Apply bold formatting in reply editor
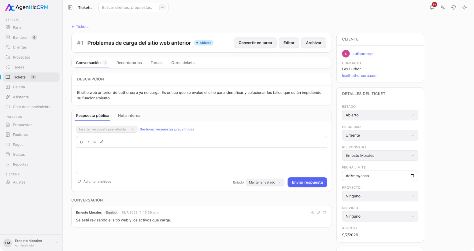 tap(81, 142)
